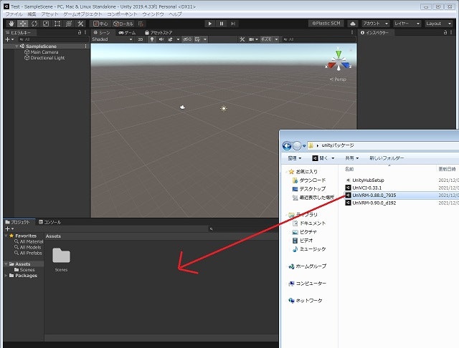Viewport: 459px width, 348px height.
Task: Lock the Hierarchy panel
Action: (80, 32)
